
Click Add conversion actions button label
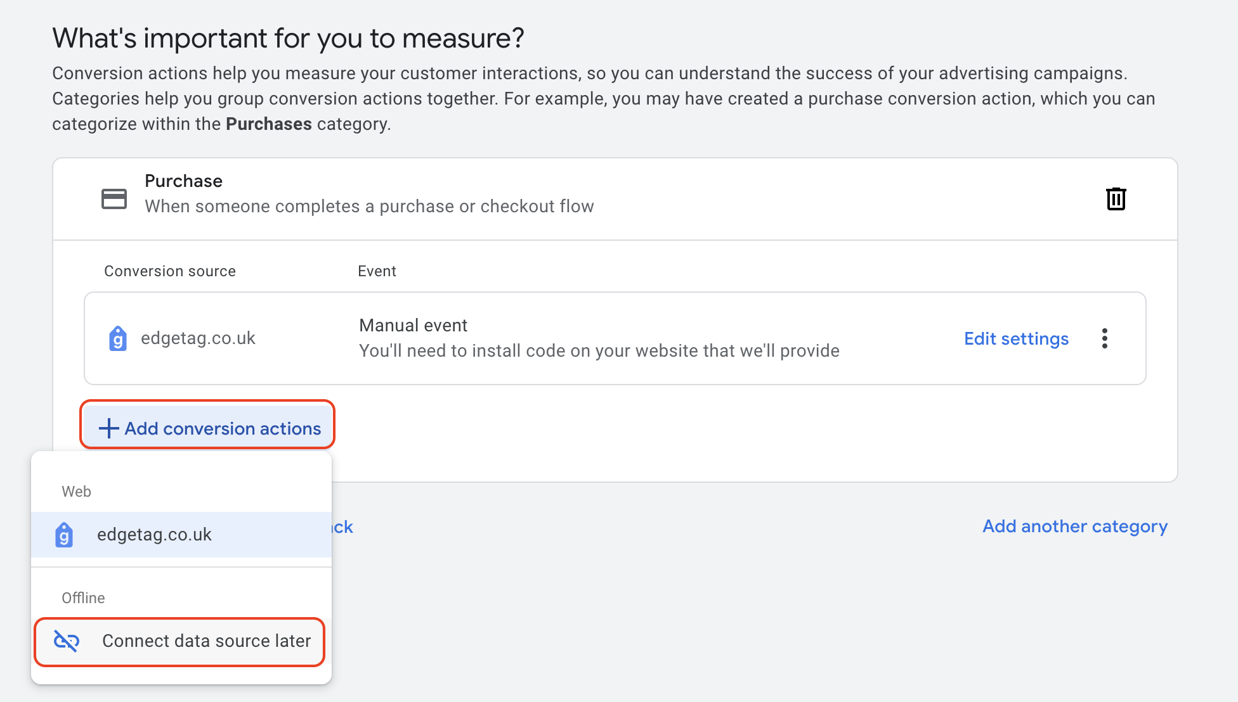223,428
